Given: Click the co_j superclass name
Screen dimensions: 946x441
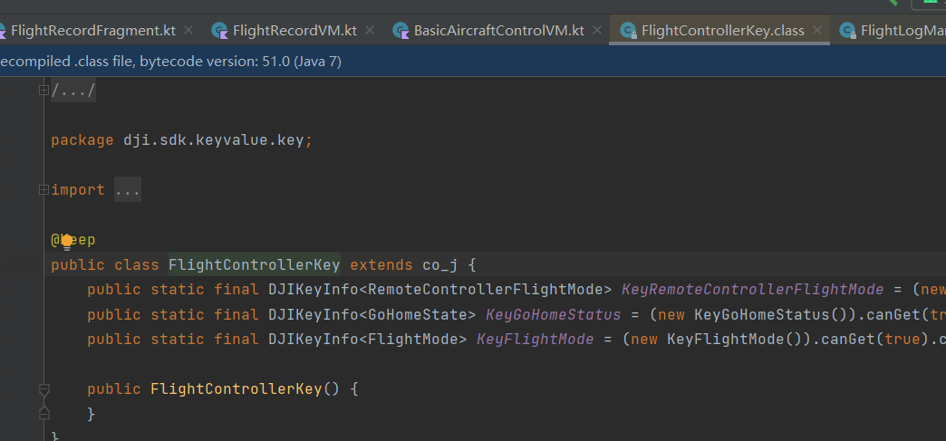Looking at the screenshot, I should point(439,265).
